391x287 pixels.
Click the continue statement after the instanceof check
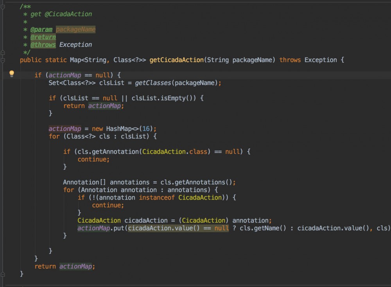pos(108,205)
